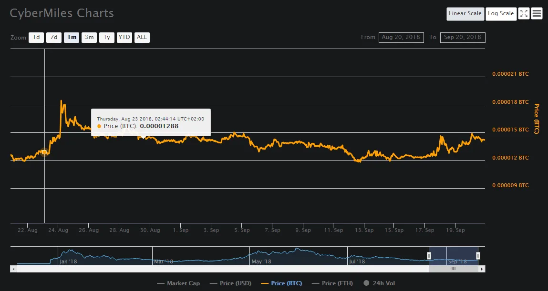The image size is (548, 291).
Task: Set zoom range to 1y
Action: click(x=106, y=37)
